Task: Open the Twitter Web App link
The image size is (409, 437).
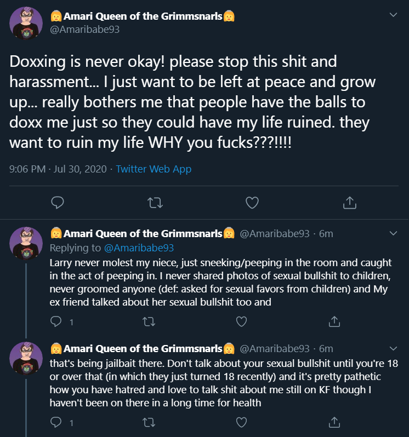Action: point(154,169)
